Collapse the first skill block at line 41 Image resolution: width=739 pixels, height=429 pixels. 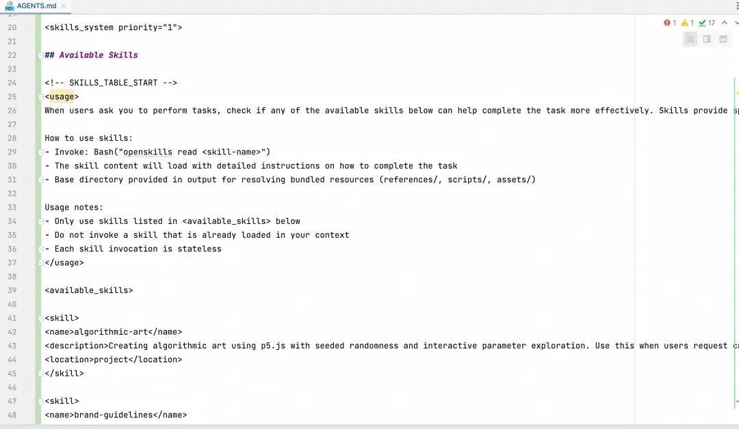[x=41, y=318]
